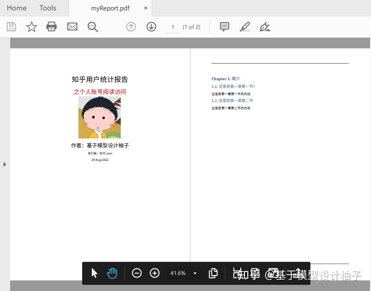Image resolution: width=371 pixels, height=291 pixels.
Task: Switch to the Home tab
Action: click(x=17, y=8)
